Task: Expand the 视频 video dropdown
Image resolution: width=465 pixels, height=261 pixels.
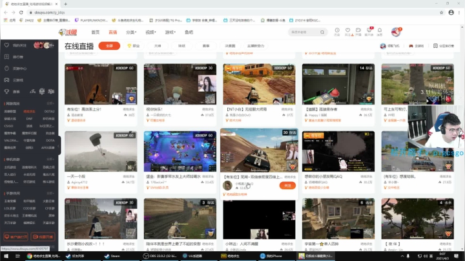Action: coord(150,32)
